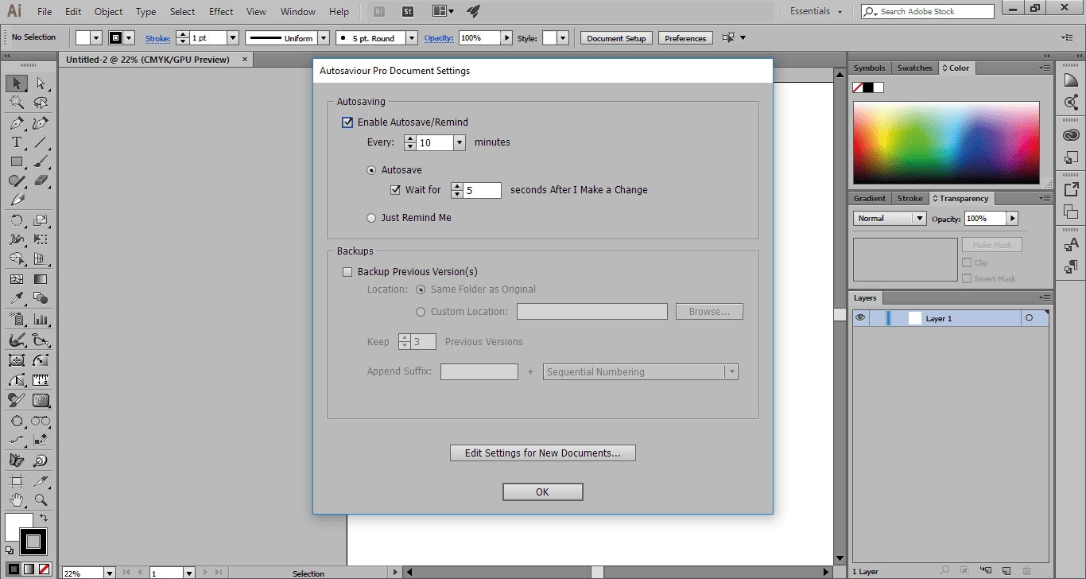Pick the Line Segment tool
The height and width of the screenshot is (579, 1086).
[x=41, y=142]
